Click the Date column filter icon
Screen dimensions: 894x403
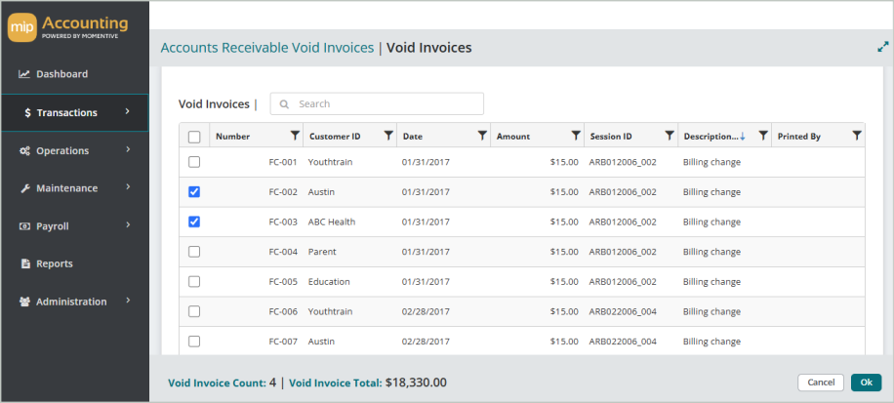(482, 136)
